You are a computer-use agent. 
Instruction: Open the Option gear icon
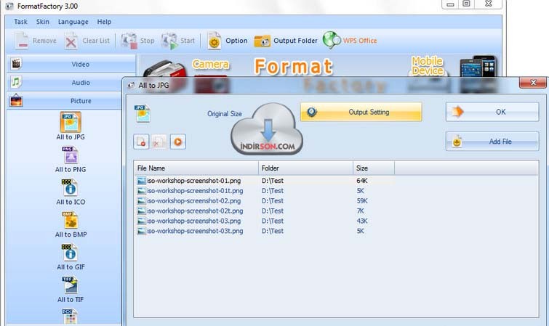coord(214,41)
